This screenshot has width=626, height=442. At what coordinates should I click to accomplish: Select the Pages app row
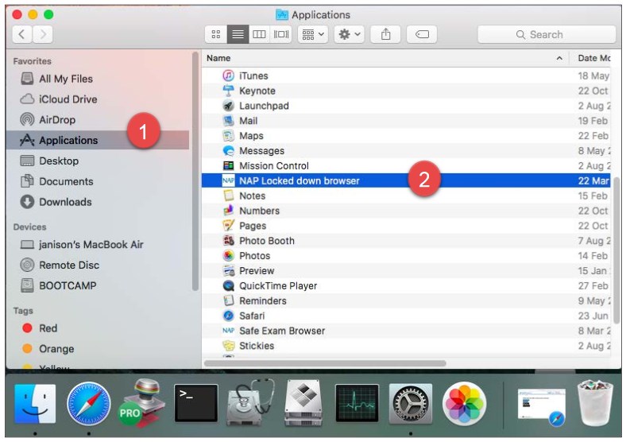(406, 226)
